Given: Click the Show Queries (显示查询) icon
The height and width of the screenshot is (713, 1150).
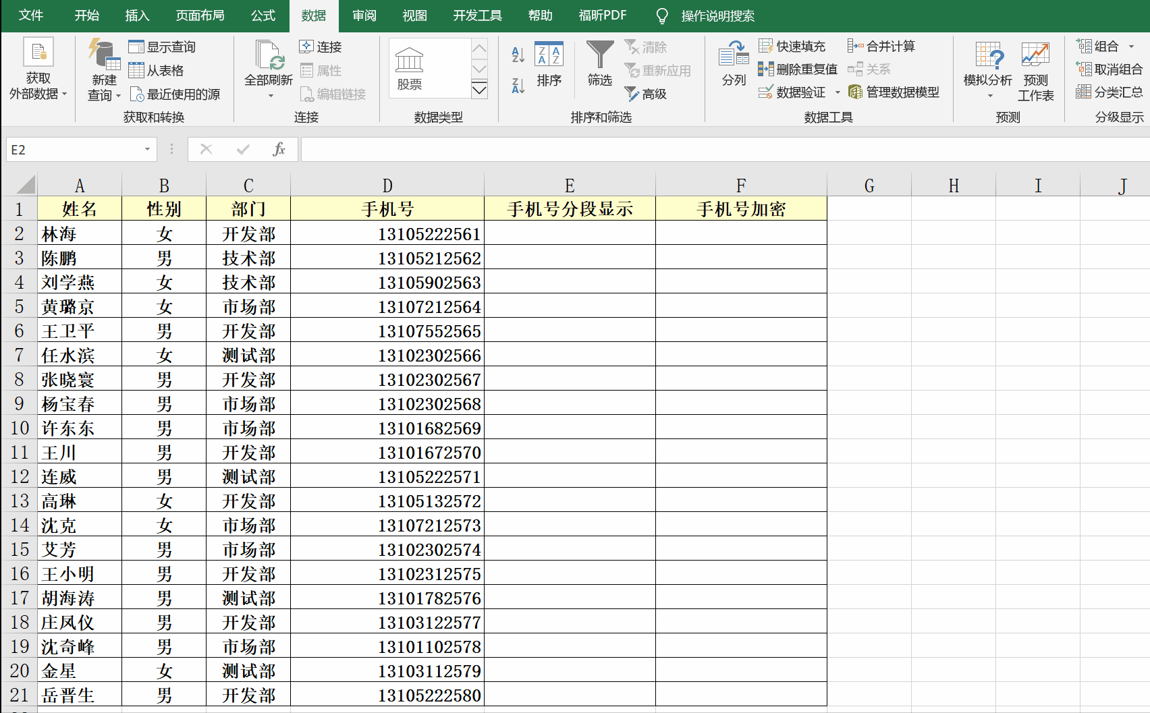Looking at the screenshot, I should click(x=136, y=47).
